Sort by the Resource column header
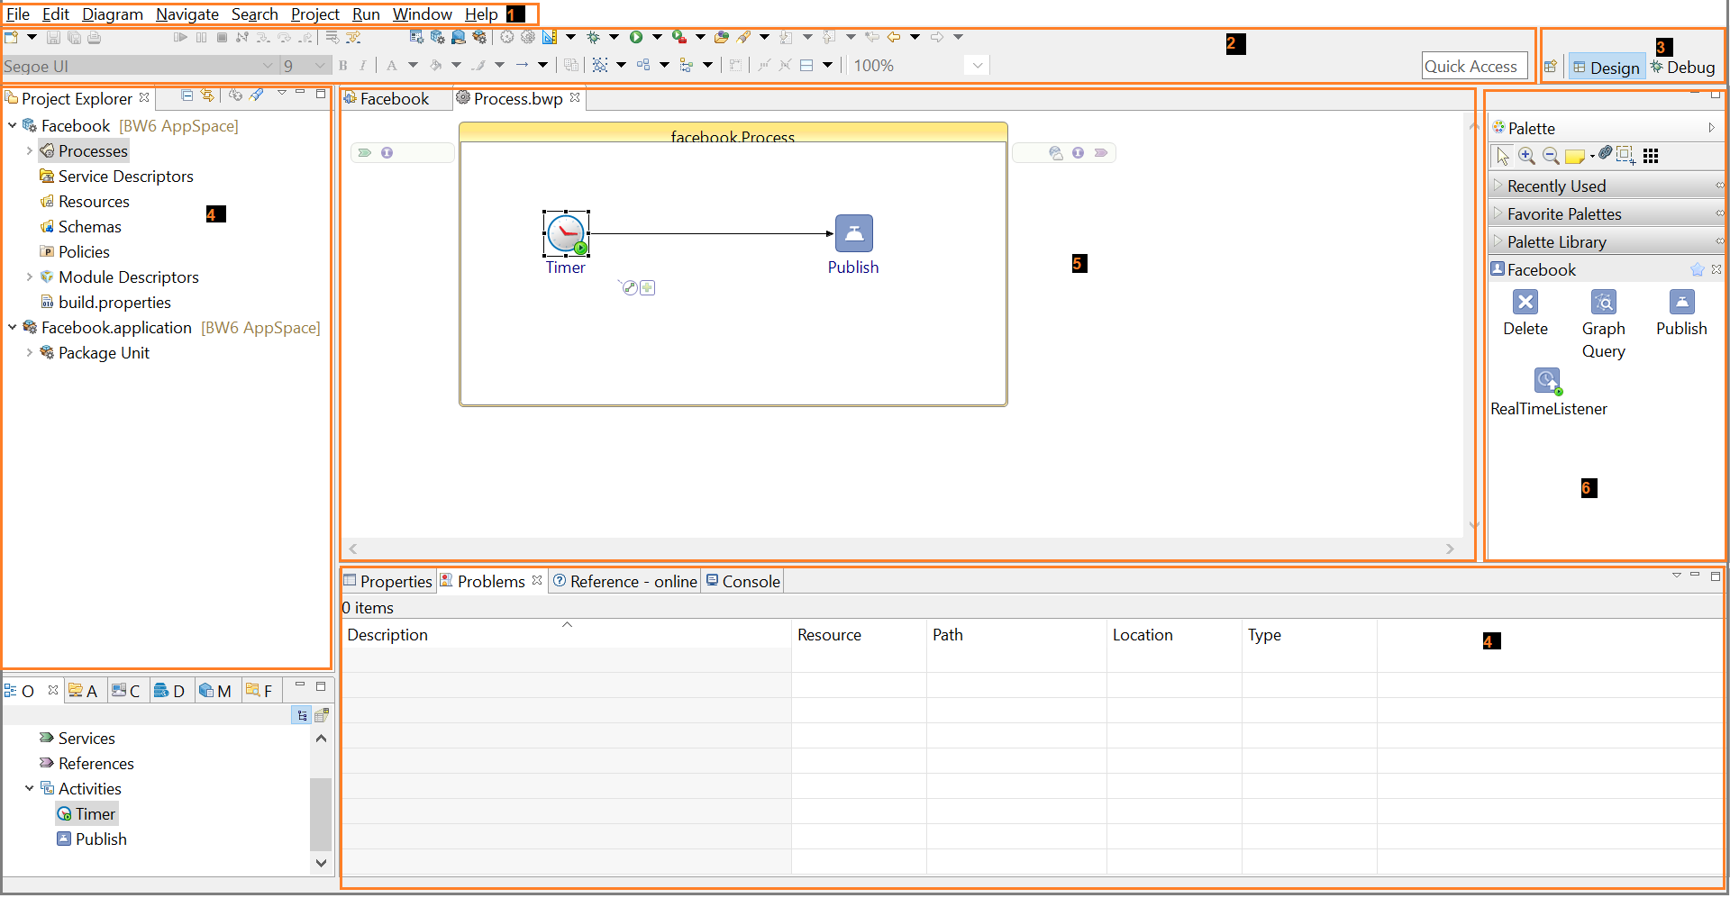The height and width of the screenshot is (898, 1730). (859, 635)
